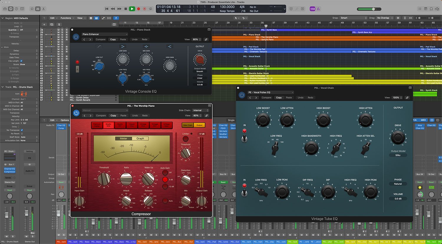Toggle the Clip Length checkbox
The image size is (442, 244).
coord(21,61)
